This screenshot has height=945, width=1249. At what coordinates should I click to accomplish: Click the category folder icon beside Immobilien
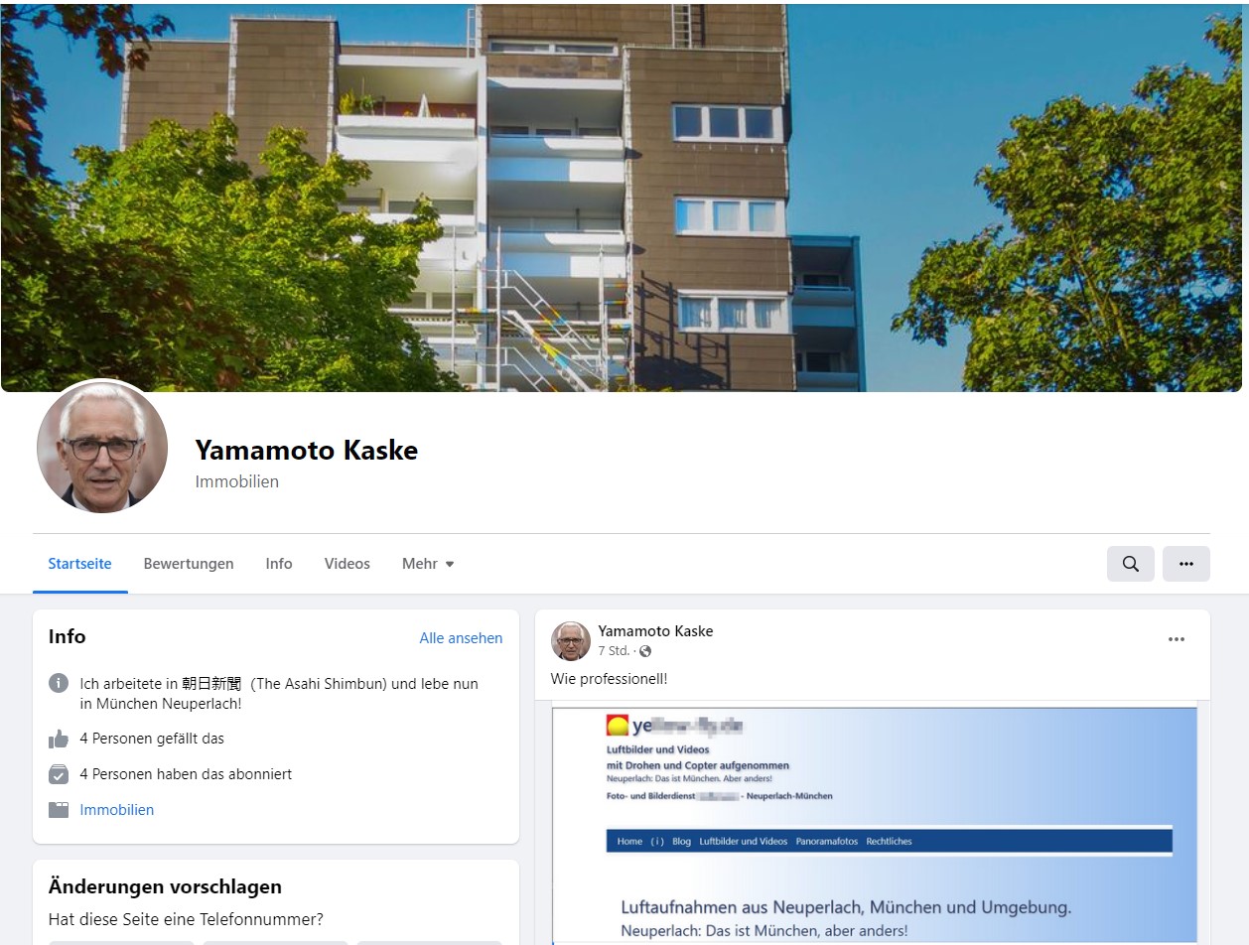59,810
